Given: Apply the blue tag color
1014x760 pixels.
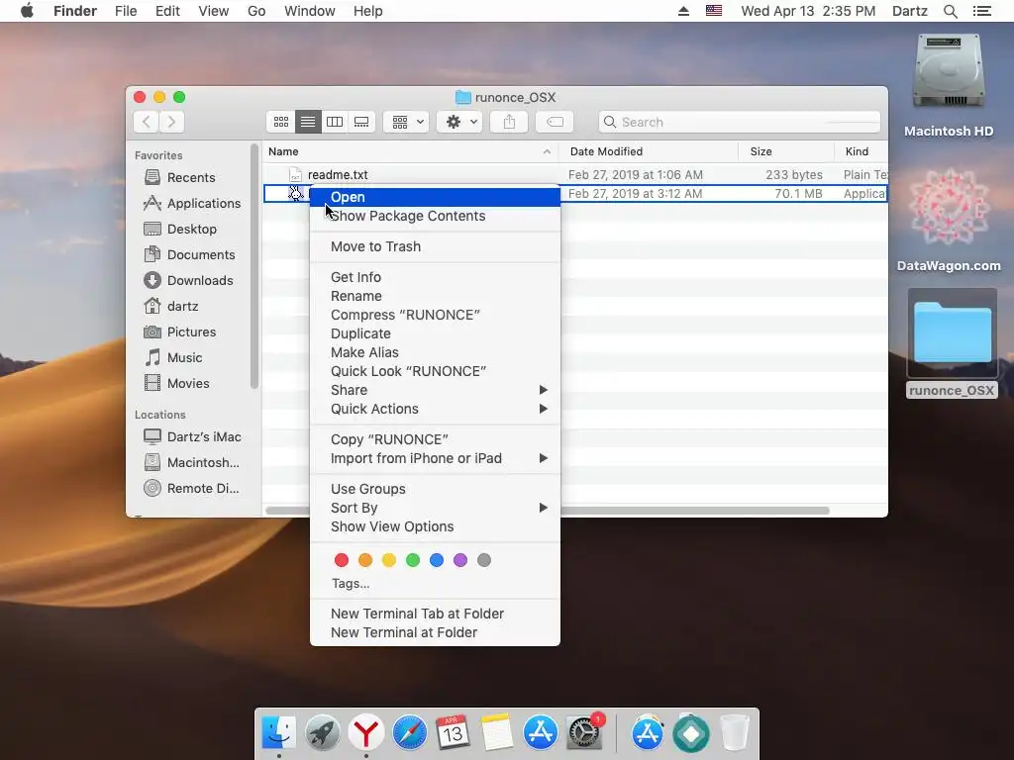Looking at the screenshot, I should 437,560.
